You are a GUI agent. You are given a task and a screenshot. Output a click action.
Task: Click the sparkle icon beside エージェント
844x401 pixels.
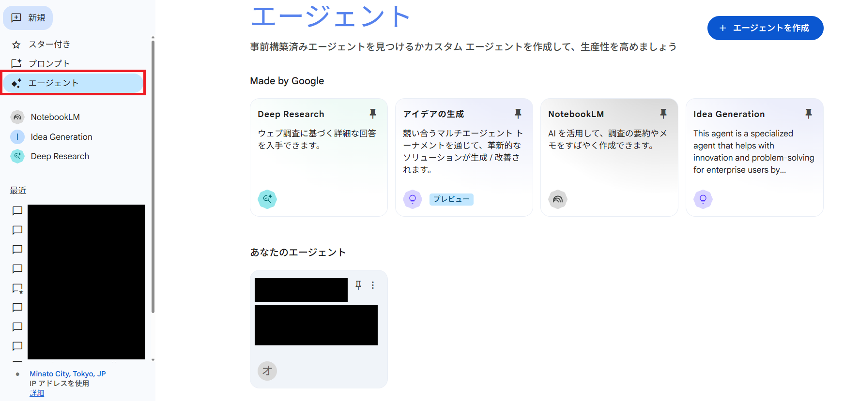16,83
